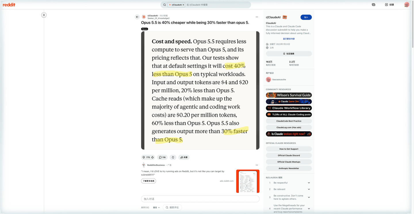Click the search comments field
Image resolution: width=414 pixels, height=214 pixels.
click(172, 207)
